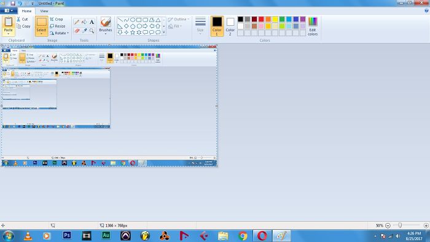The image size is (430, 242).
Task: Expand the Brushes dropdown arrow
Action: 106,33
